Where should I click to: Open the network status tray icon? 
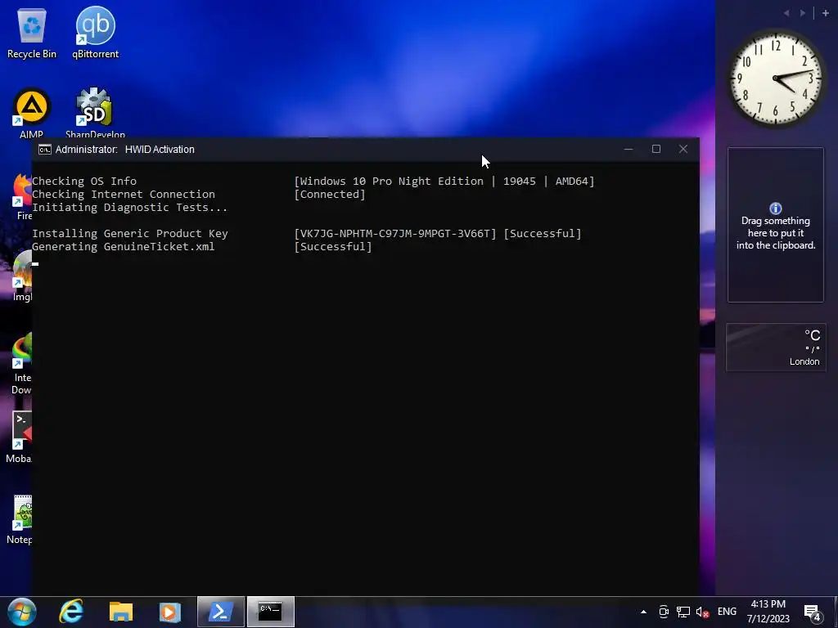click(x=683, y=612)
